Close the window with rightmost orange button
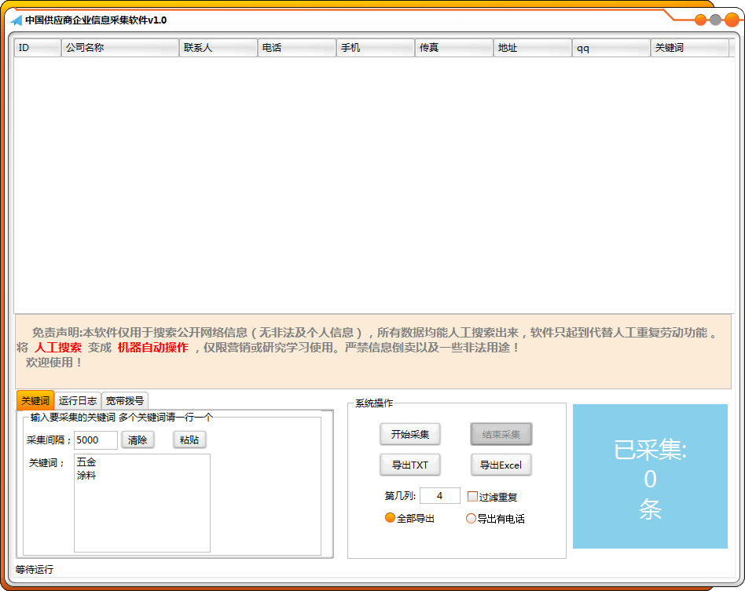 732,20
